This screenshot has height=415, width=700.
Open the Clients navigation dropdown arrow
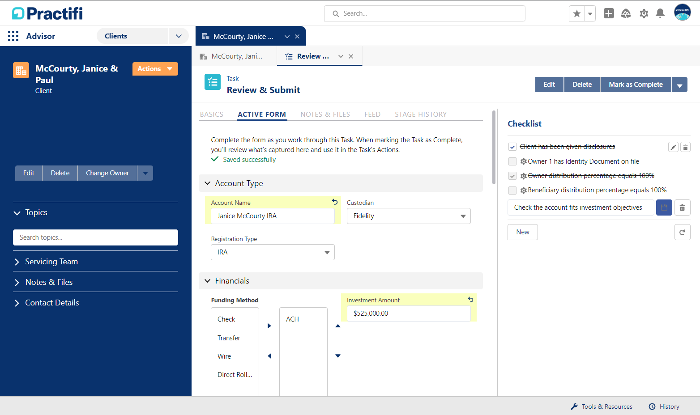click(179, 36)
